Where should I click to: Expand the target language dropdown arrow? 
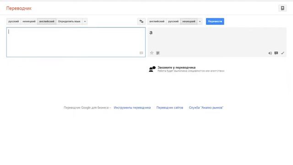pyautogui.click(x=200, y=22)
